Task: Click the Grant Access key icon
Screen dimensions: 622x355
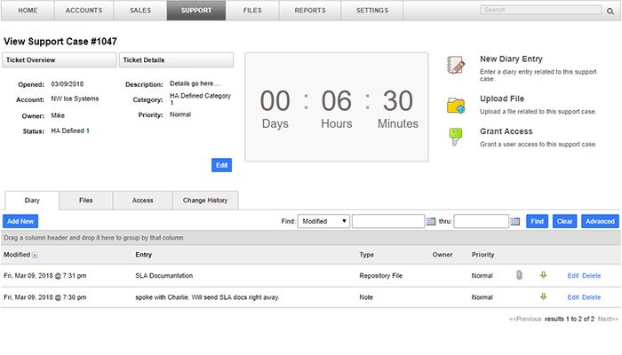Action: (x=456, y=138)
